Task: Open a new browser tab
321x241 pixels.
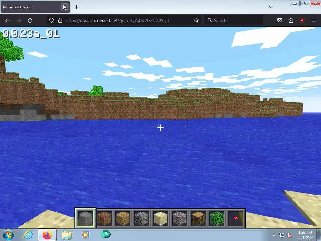Action: pyautogui.click(x=76, y=7)
